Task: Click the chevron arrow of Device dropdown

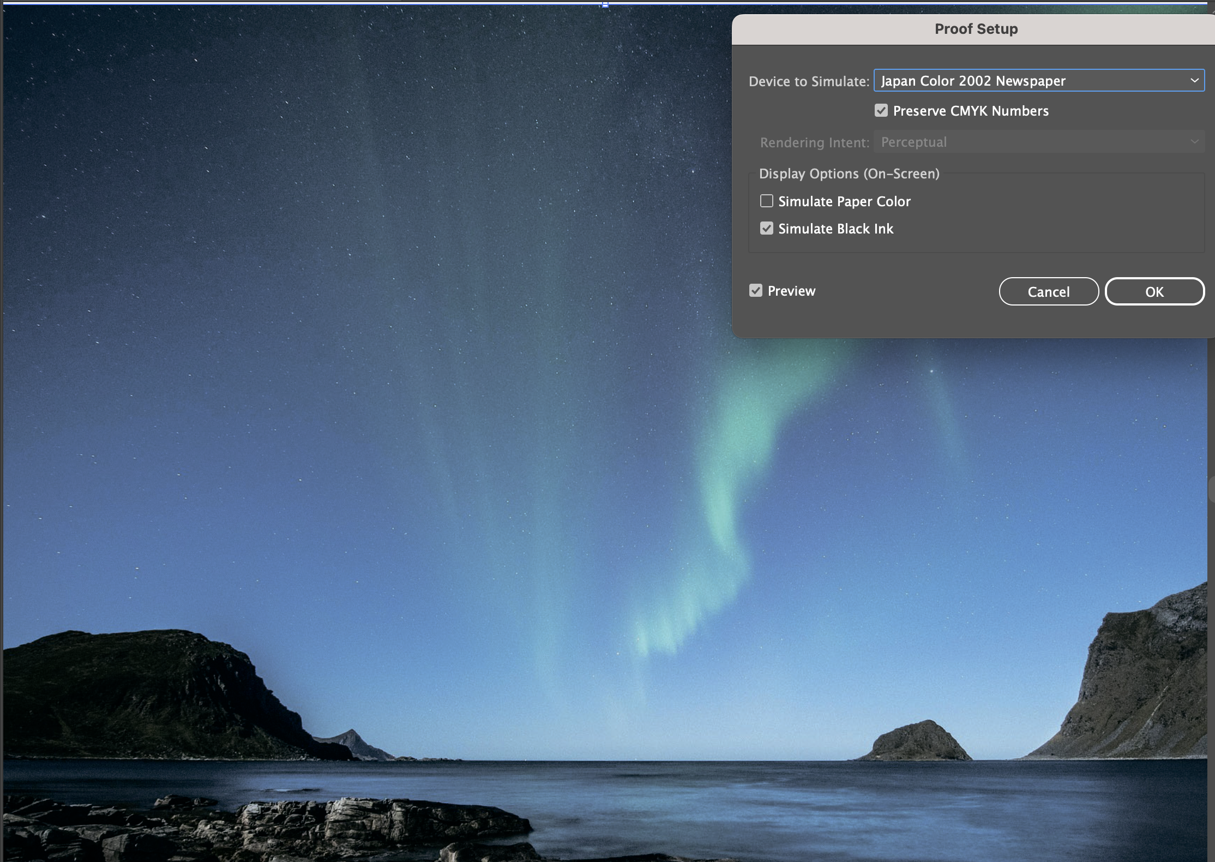Action: (x=1194, y=81)
